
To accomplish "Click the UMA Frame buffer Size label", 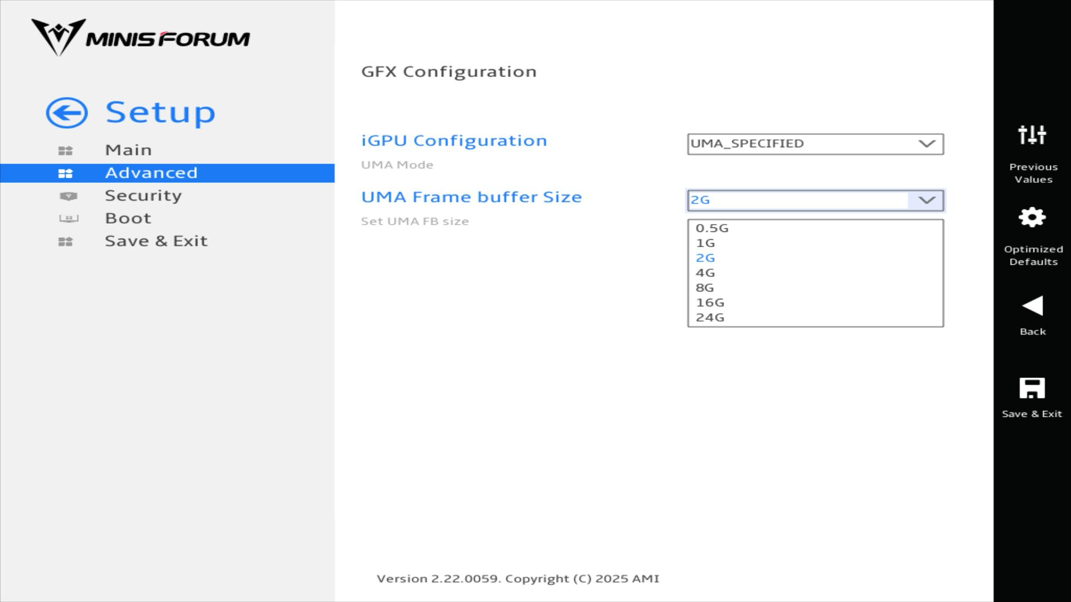I will coord(471,197).
